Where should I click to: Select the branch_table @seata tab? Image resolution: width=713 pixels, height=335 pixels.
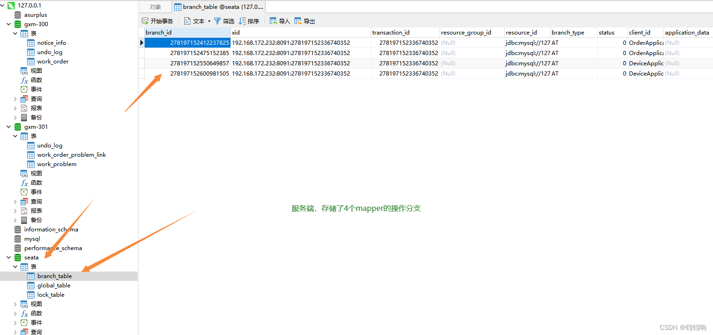pyautogui.click(x=219, y=7)
